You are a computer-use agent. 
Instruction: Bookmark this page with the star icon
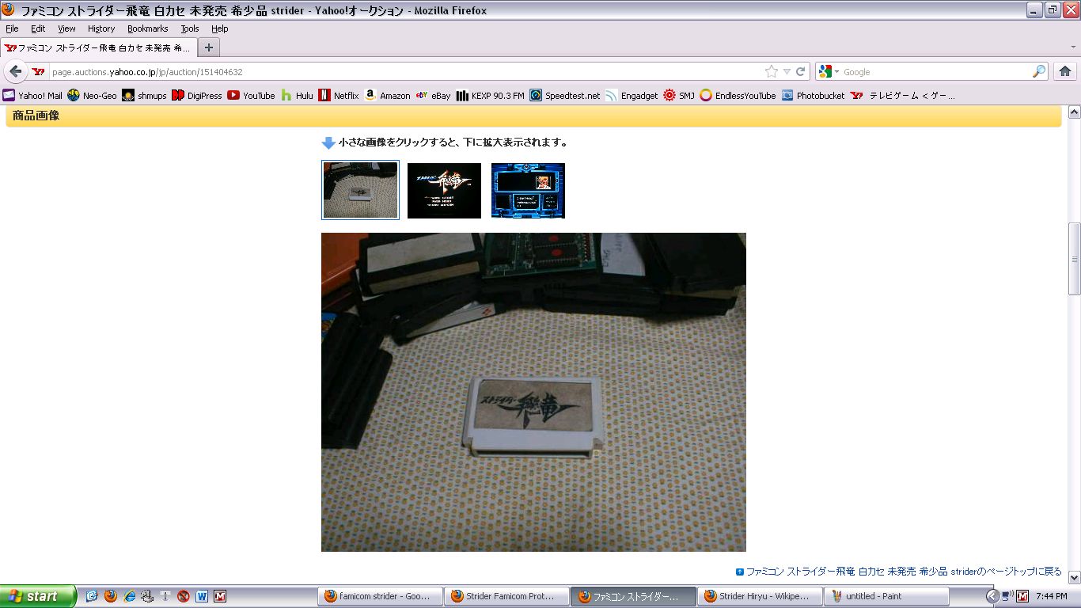pos(772,72)
